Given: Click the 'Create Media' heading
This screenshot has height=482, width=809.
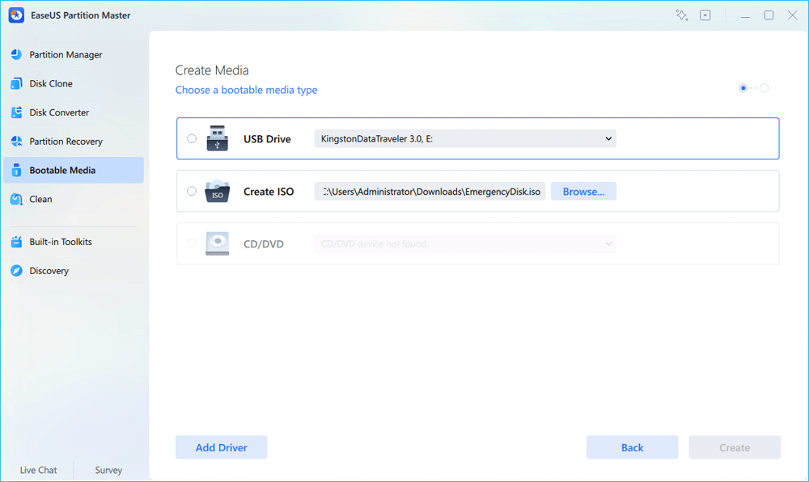Looking at the screenshot, I should [211, 70].
